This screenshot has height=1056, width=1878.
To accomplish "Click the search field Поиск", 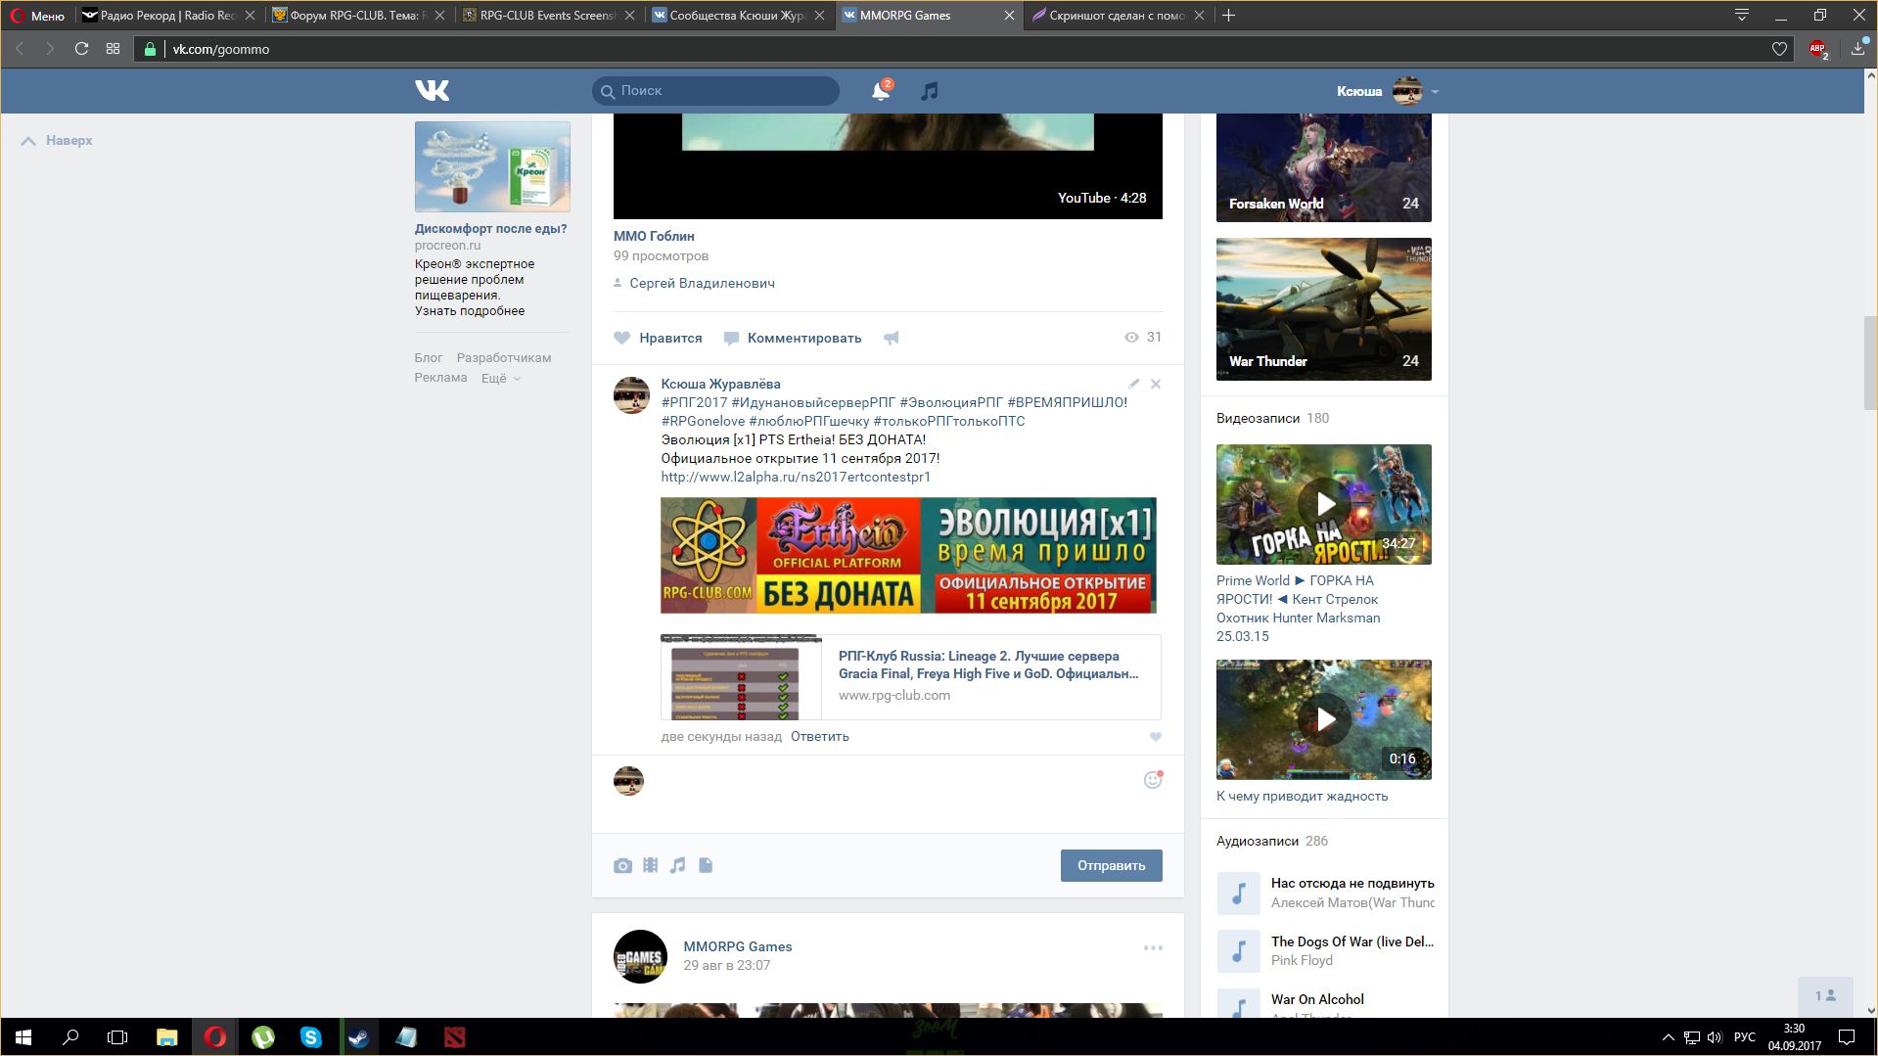I will click(x=715, y=90).
